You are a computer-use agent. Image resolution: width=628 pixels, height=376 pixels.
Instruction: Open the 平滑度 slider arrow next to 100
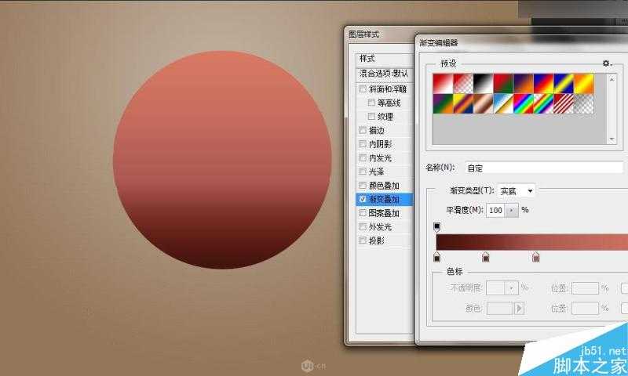point(512,210)
